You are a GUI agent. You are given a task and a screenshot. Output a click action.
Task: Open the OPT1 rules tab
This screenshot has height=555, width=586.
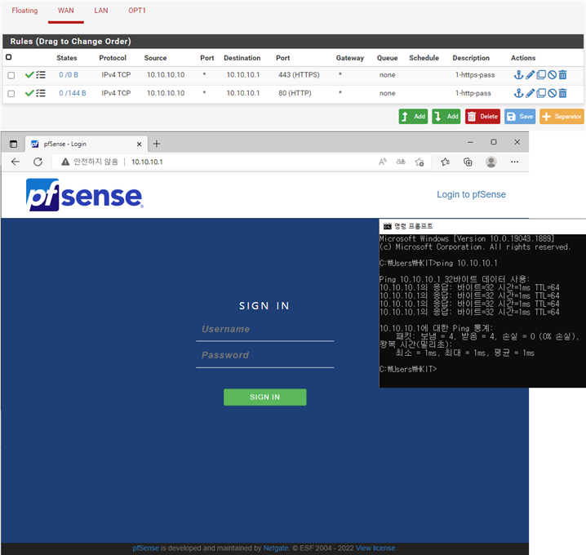point(137,11)
